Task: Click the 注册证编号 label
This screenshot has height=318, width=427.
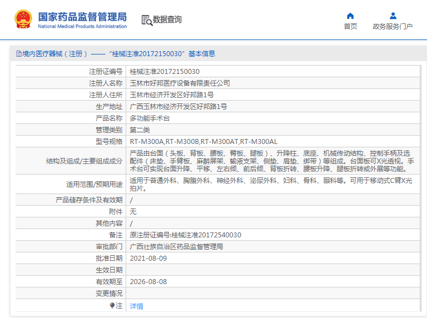Action: [106, 72]
